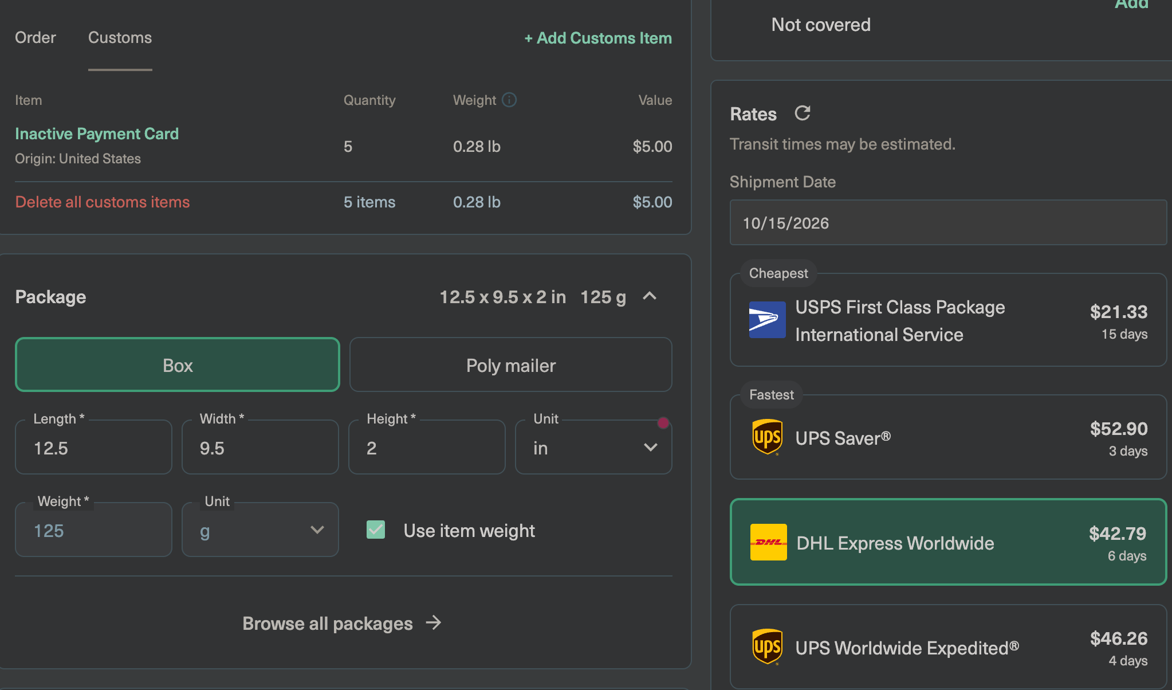Screen dimensions: 1172x690
Task: Click the DHL logo icon
Action: tap(768, 542)
